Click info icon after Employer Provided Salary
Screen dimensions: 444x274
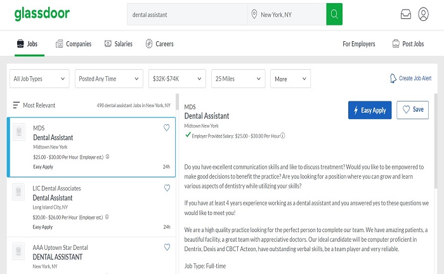click(283, 136)
